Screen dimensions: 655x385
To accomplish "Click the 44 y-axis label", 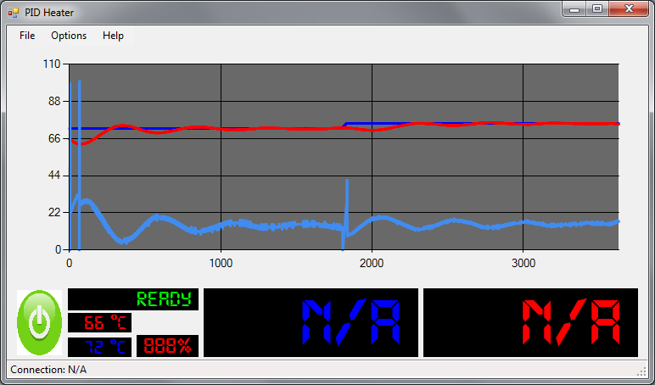I will [54, 176].
